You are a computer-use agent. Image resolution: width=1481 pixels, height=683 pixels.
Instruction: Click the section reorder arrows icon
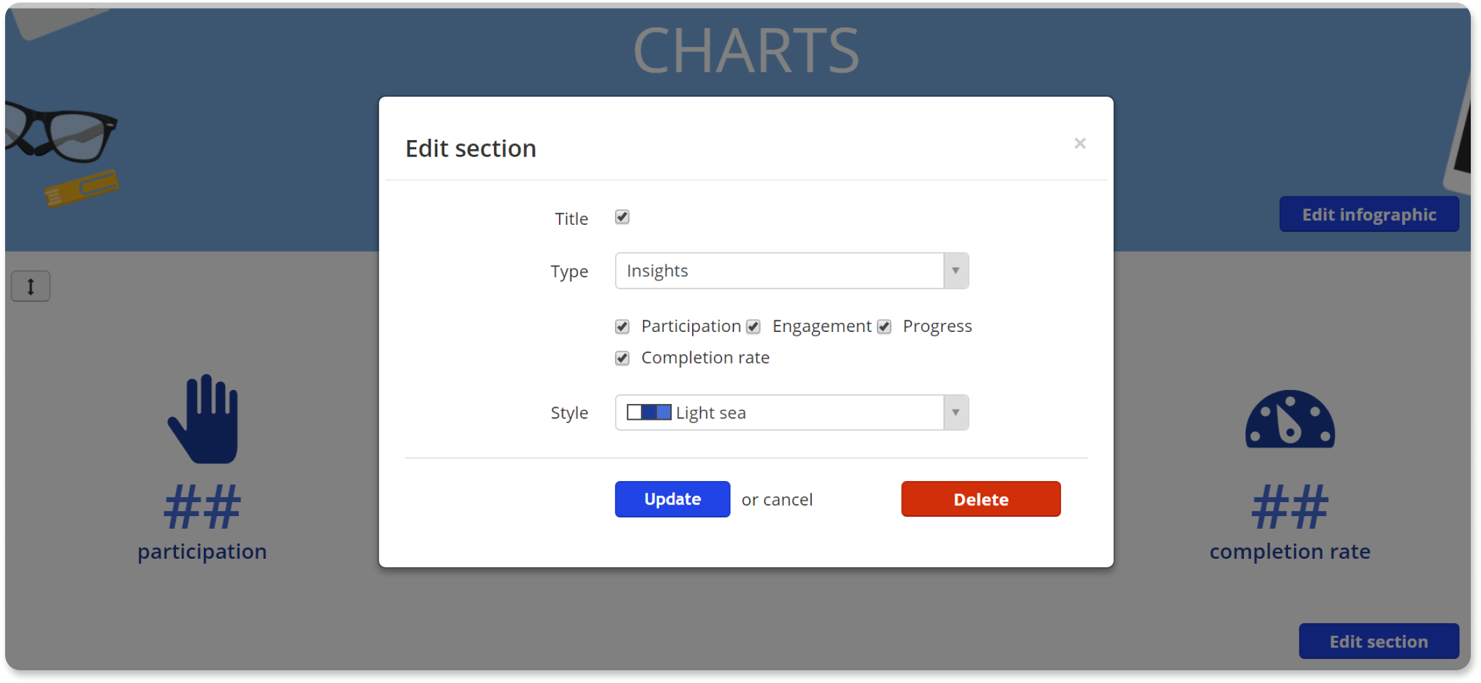31,285
